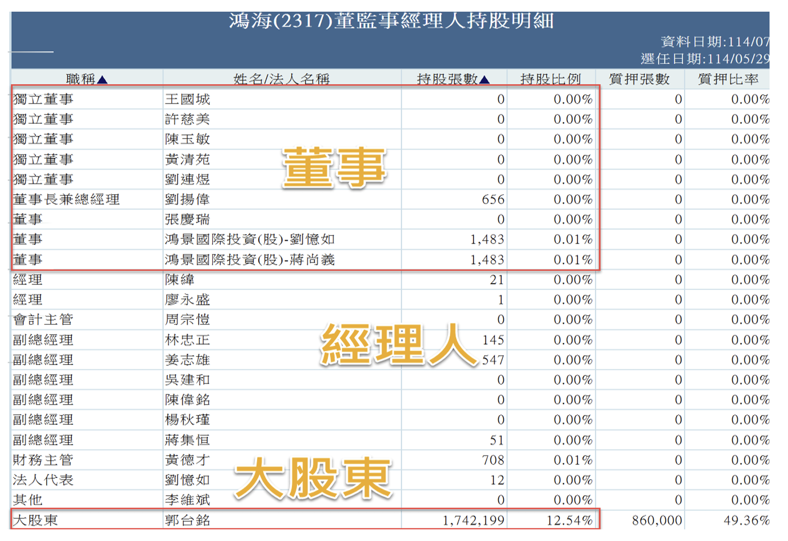
Task: Click the 質押比率 column header
Action: pyautogui.click(x=728, y=79)
